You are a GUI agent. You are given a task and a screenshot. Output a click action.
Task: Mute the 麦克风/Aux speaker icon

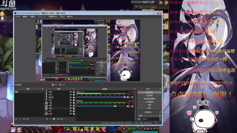128,97
